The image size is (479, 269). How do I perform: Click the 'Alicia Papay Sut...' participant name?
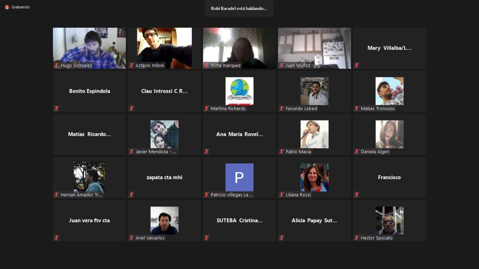314,220
